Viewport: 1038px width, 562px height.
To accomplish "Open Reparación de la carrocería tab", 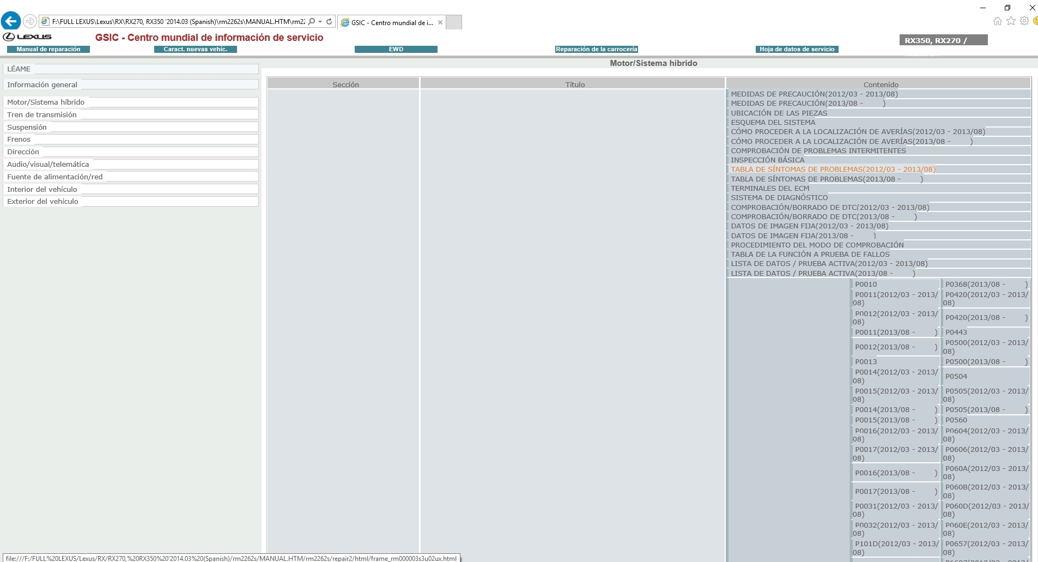I will coord(597,49).
